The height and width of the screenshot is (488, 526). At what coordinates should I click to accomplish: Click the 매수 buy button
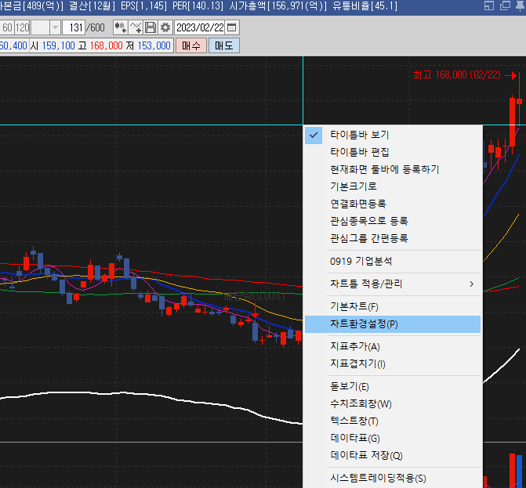pyautogui.click(x=191, y=45)
